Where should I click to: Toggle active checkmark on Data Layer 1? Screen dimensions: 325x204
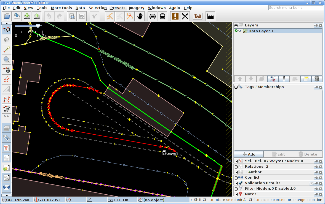pos(236,31)
